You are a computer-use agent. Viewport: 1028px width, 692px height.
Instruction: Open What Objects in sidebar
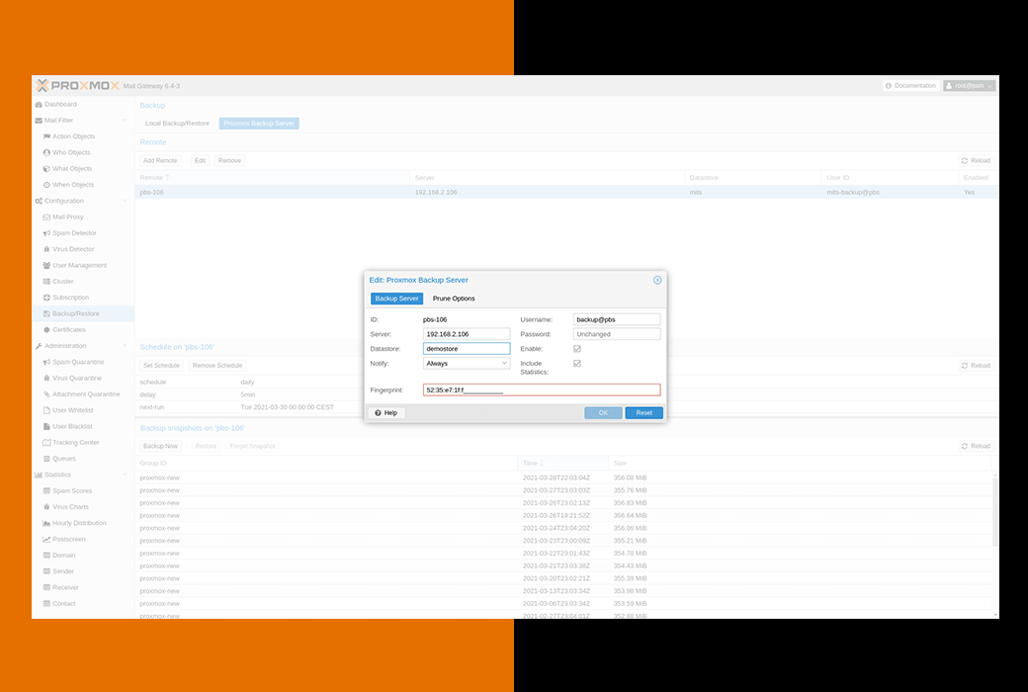coord(71,169)
